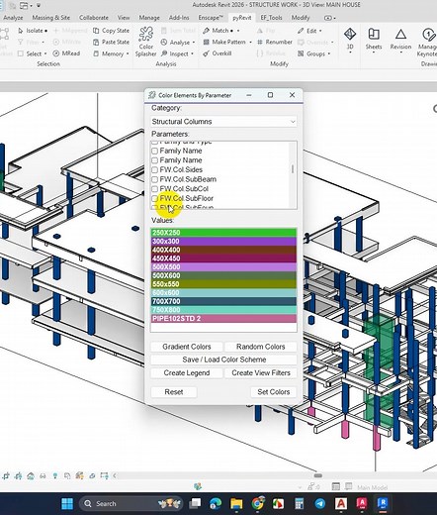Expand the Select tool dropdown

click(45, 53)
